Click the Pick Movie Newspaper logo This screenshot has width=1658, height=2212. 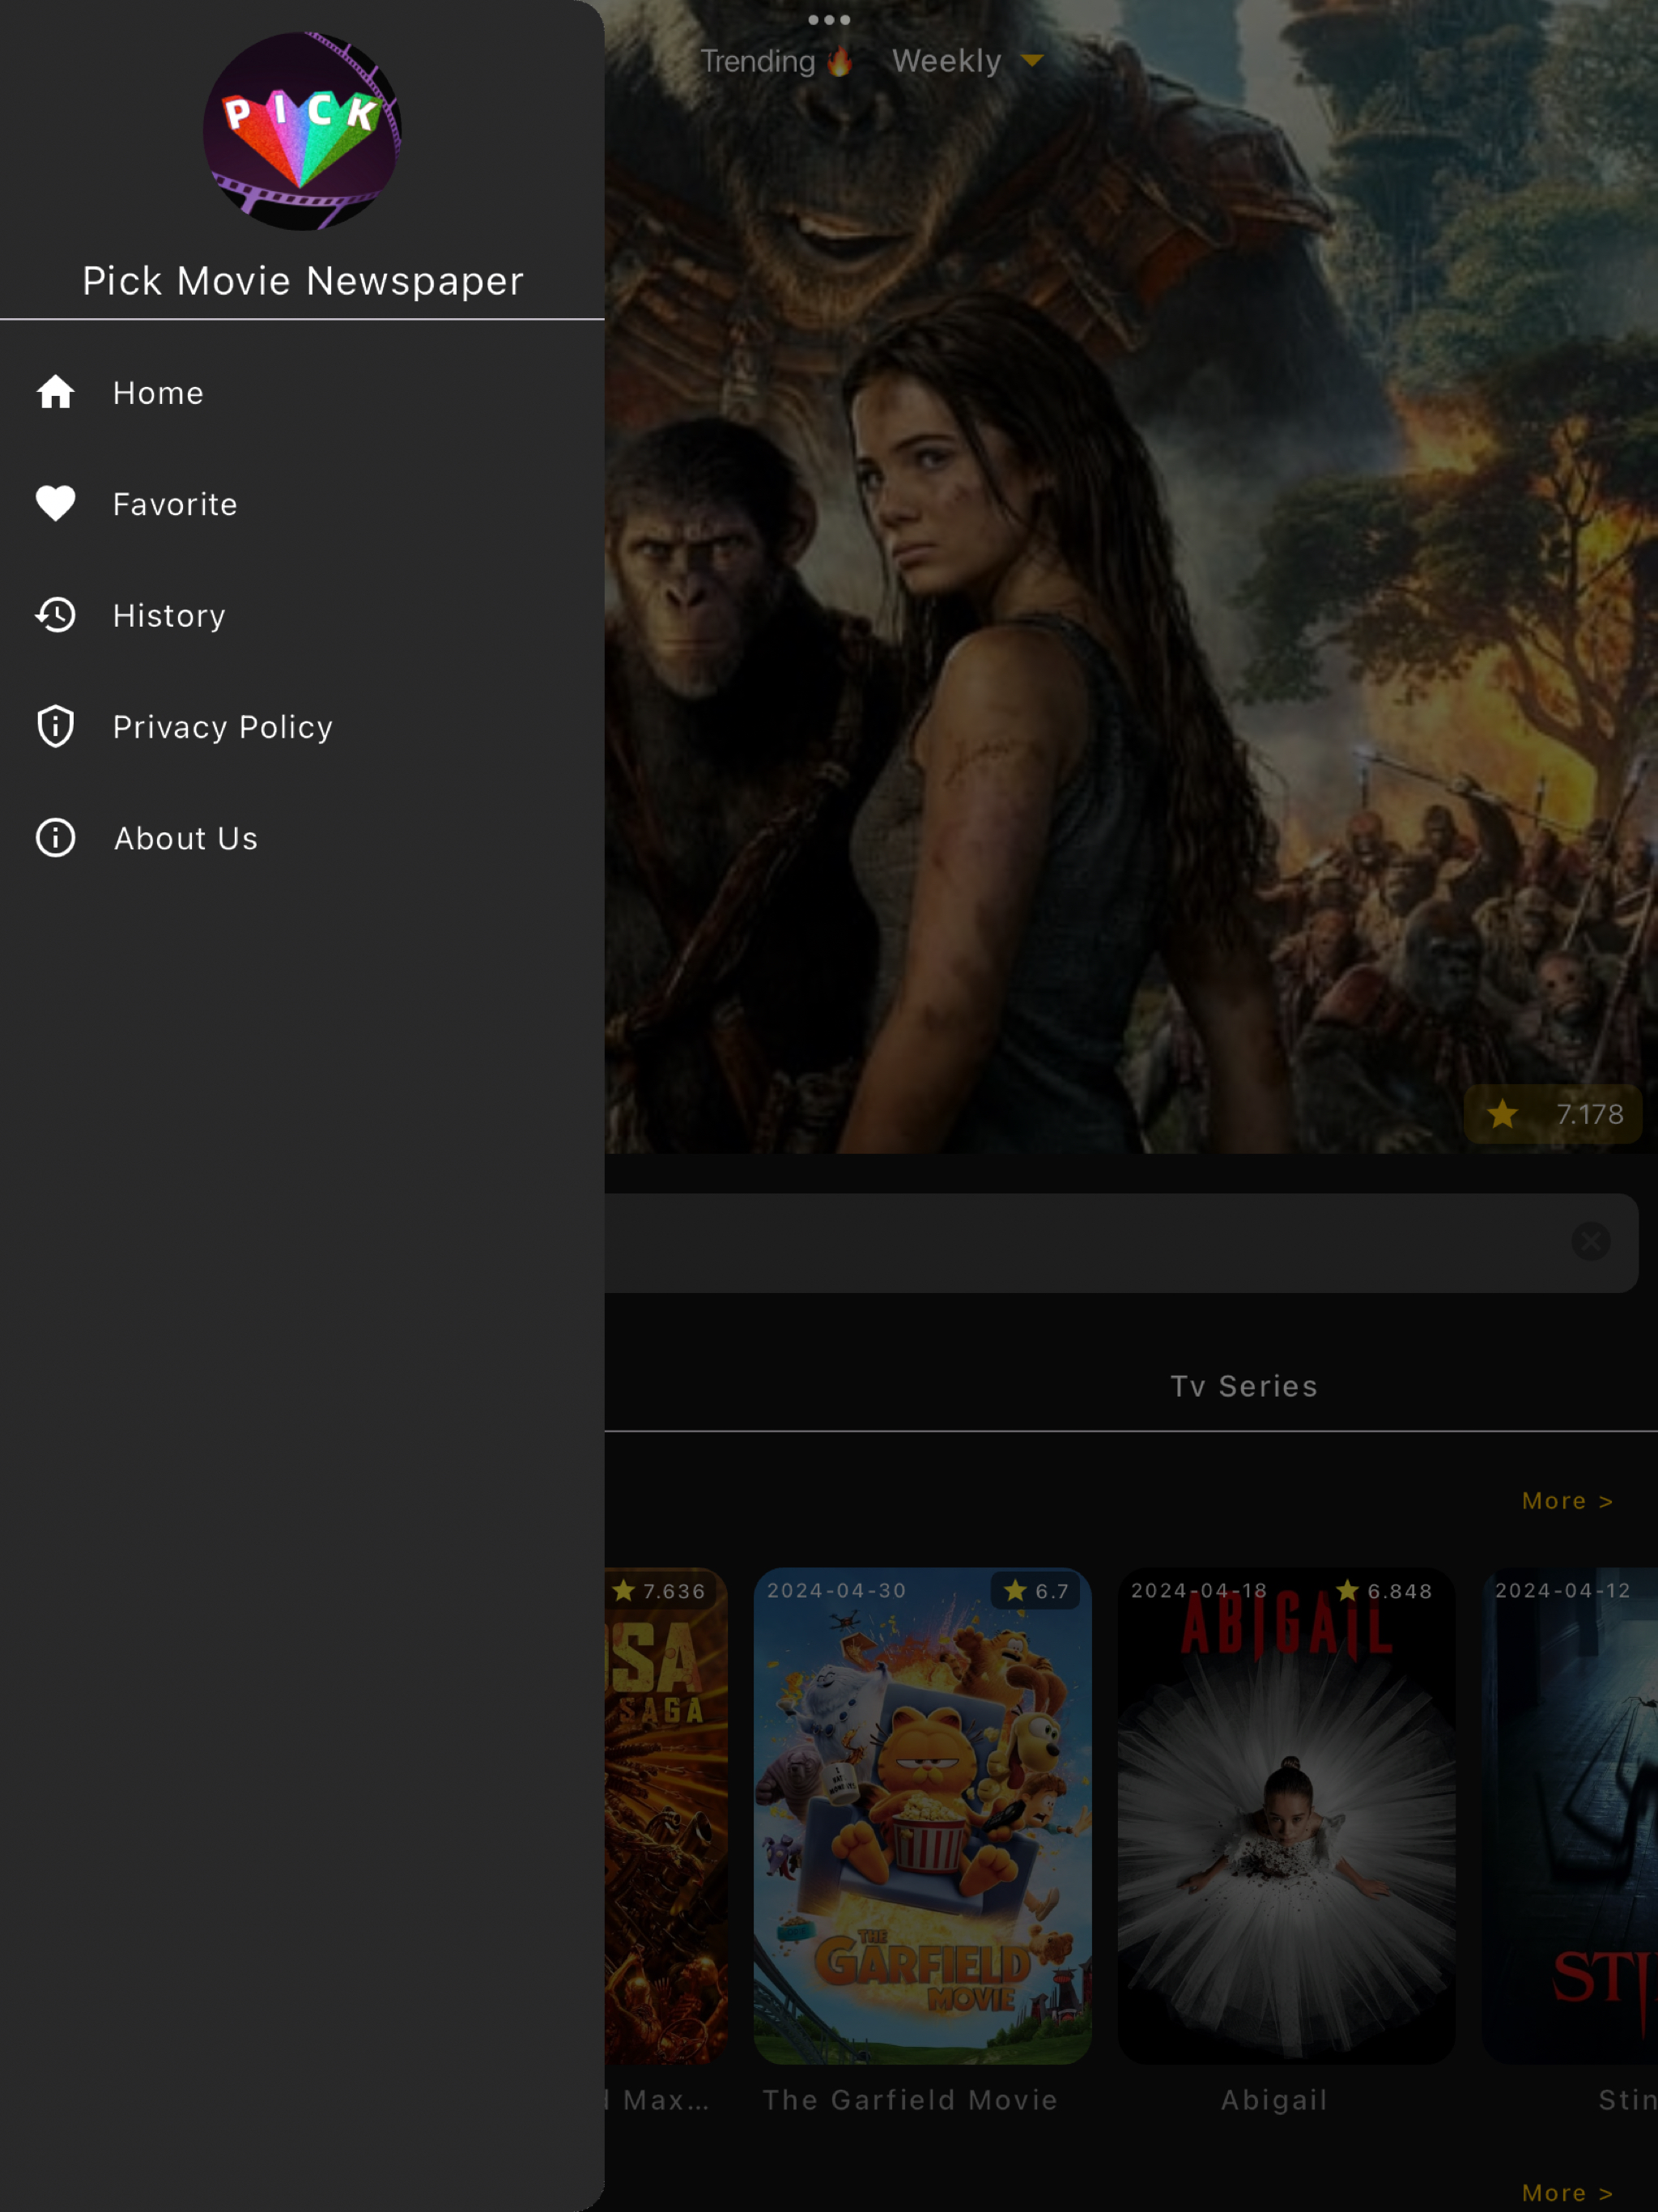(302, 131)
